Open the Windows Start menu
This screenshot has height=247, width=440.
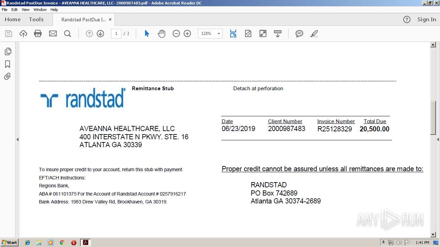coord(9,243)
